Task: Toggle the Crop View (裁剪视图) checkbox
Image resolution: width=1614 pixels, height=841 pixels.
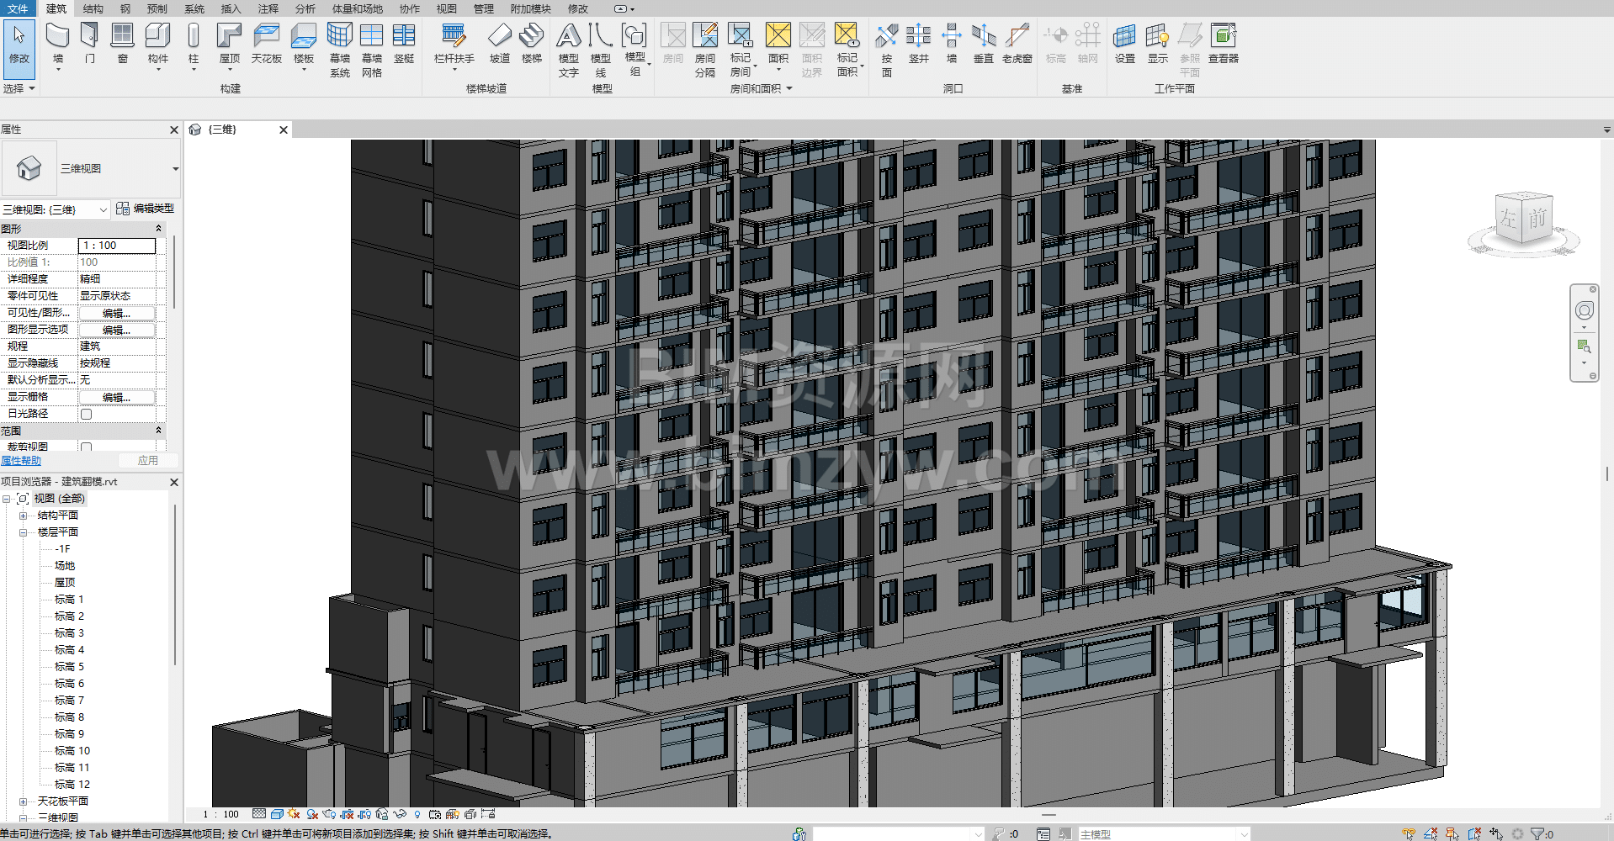Action: [x=86, y=447]
